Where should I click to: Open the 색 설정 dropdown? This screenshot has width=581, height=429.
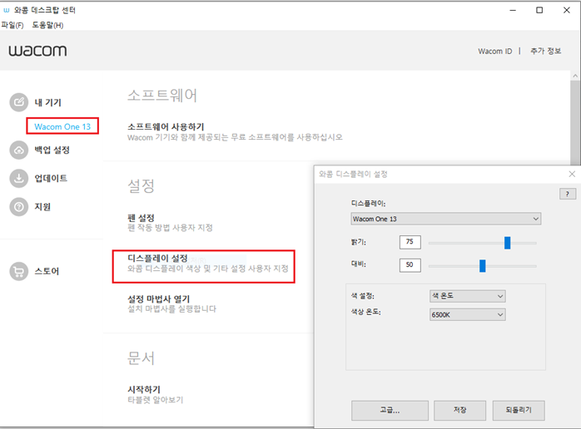pos(468,296)
